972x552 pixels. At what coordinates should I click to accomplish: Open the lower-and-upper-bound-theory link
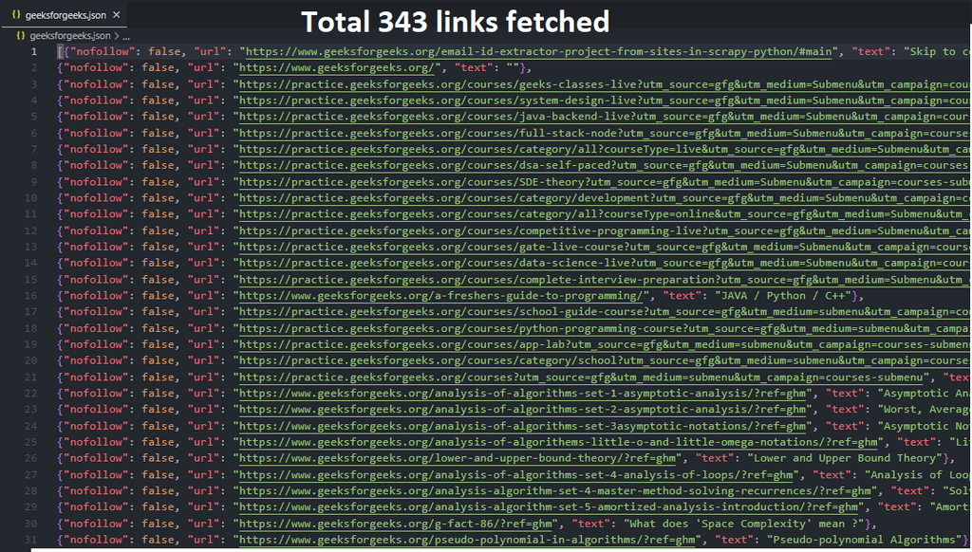tap(457, 458)
